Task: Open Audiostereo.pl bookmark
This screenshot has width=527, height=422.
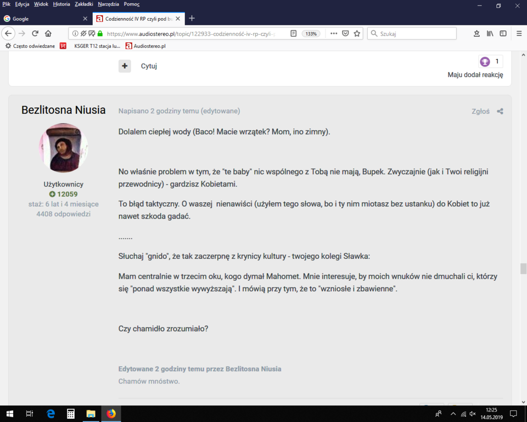Action: click(x=145, y=46)
